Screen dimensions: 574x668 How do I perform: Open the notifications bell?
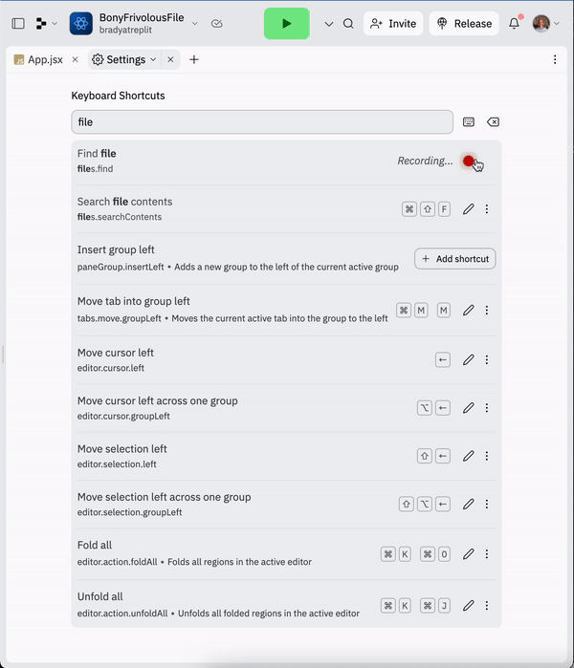click(x=515, y=24)
